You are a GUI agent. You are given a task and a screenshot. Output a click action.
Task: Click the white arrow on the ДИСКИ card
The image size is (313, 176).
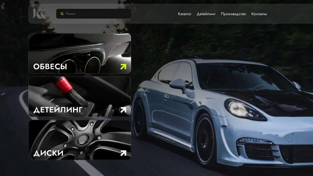coord(123,153)
